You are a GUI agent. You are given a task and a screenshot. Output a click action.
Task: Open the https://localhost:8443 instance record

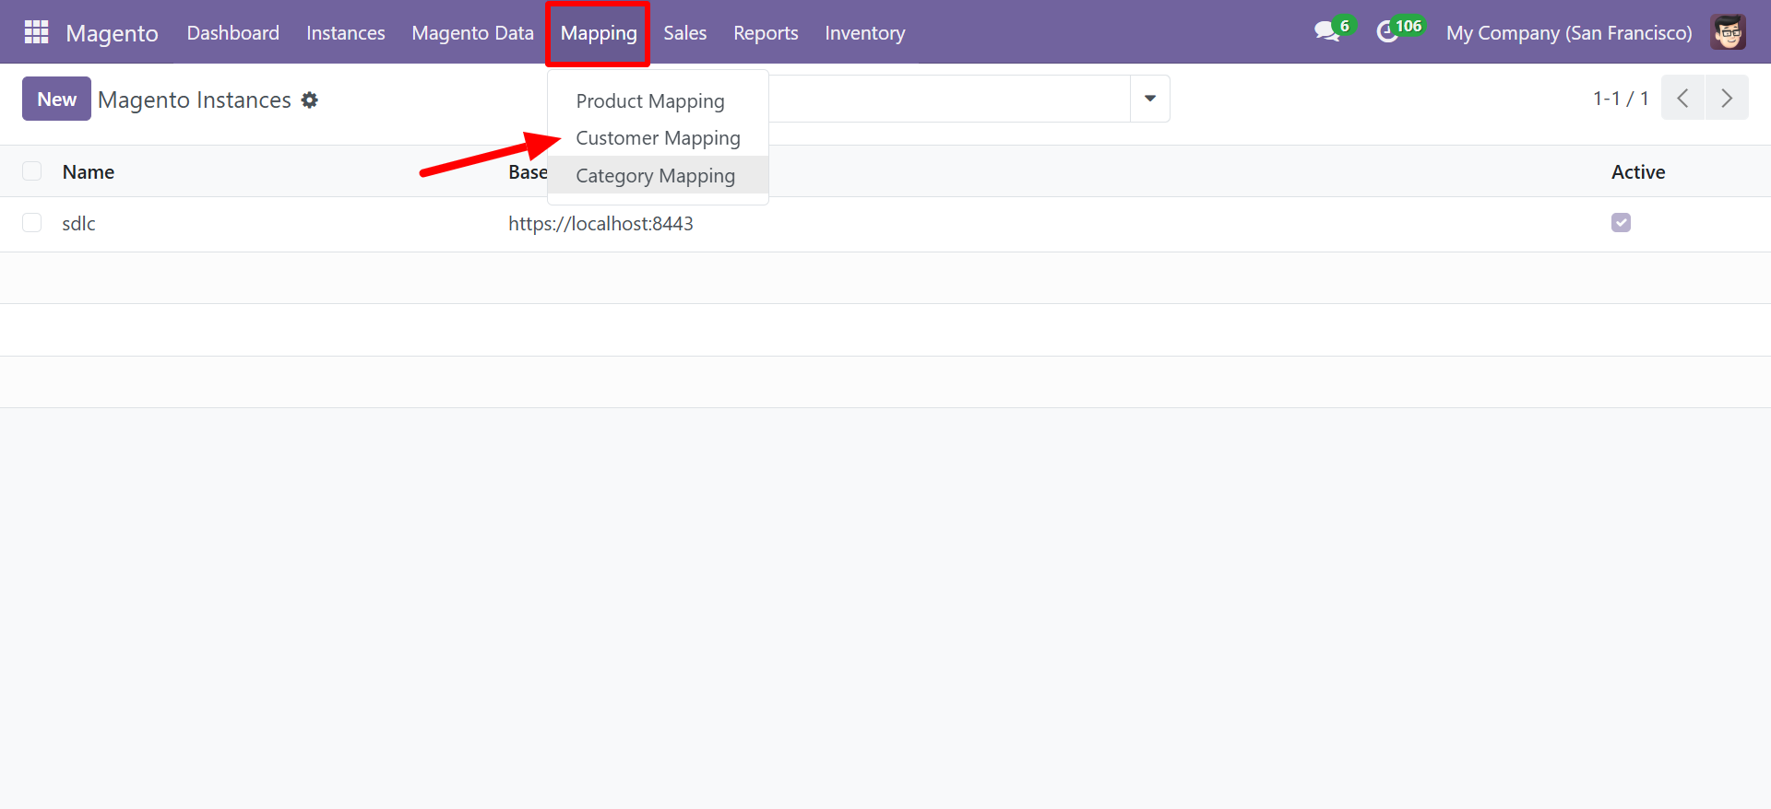[x=600, y=224]
